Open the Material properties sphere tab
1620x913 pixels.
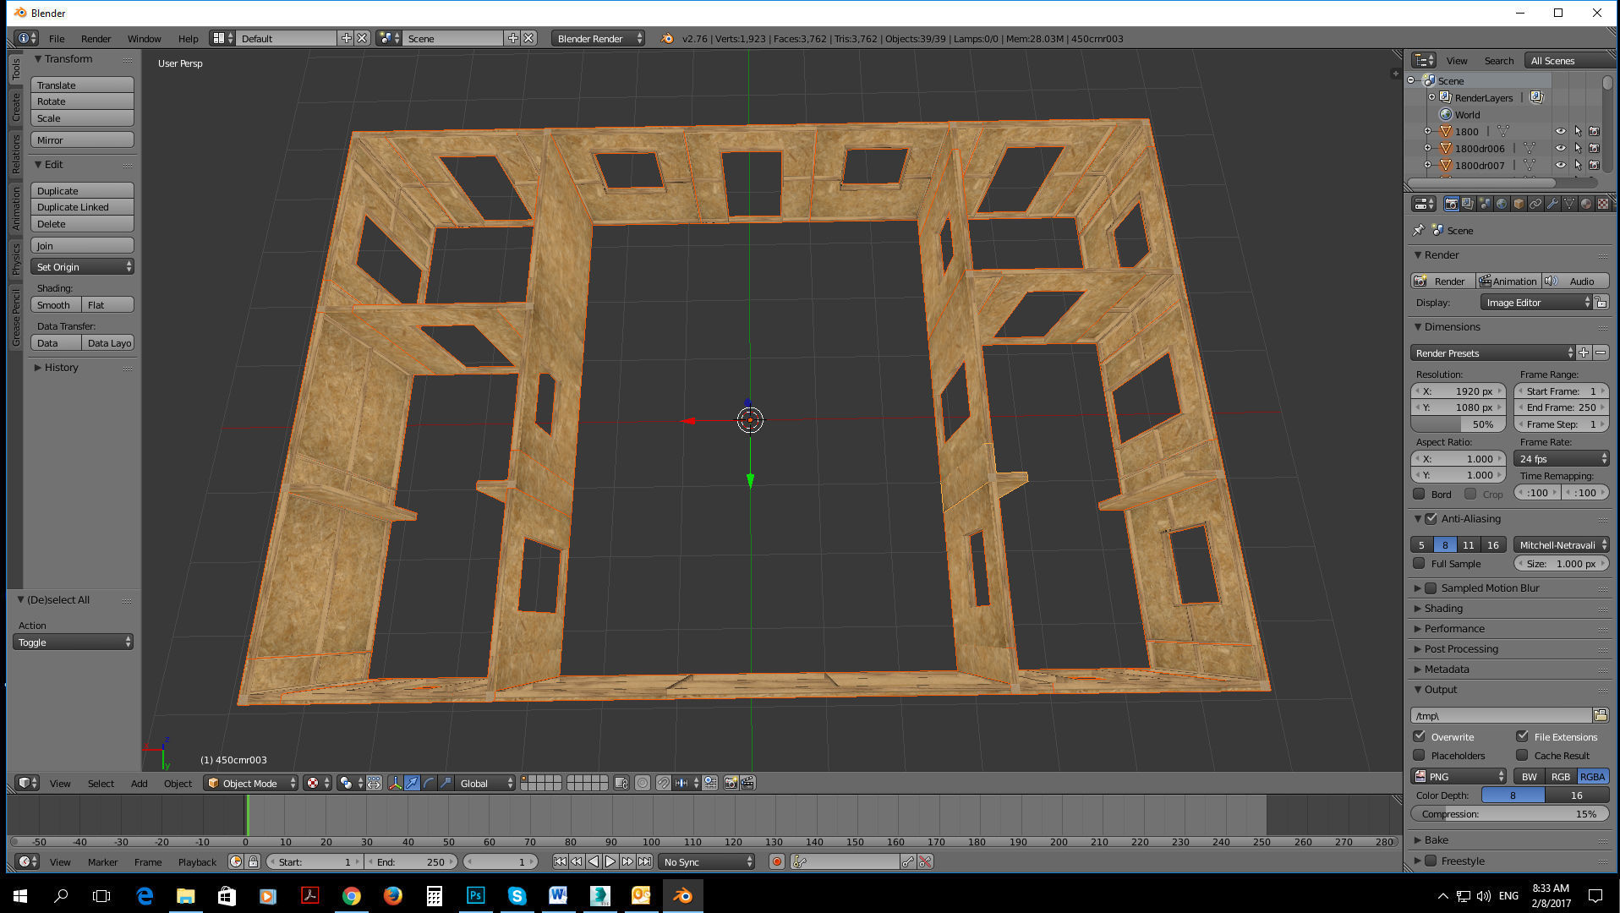(x=1586, y=204)
